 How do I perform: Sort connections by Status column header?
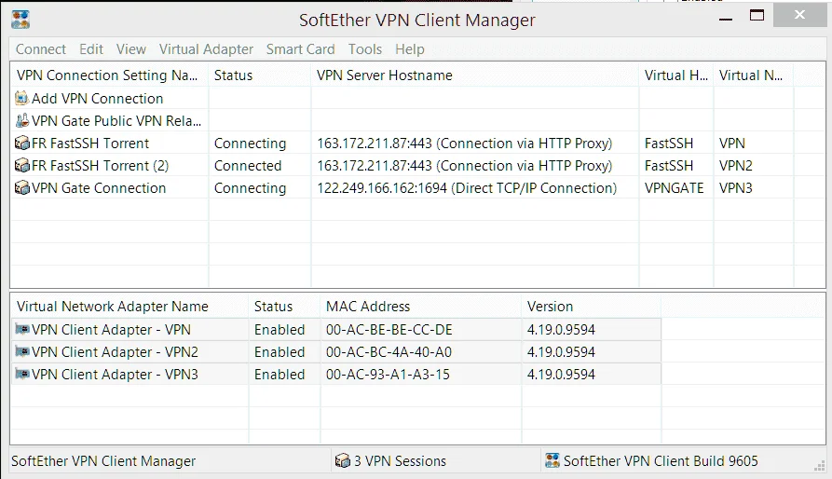click(x=260, y=75)
